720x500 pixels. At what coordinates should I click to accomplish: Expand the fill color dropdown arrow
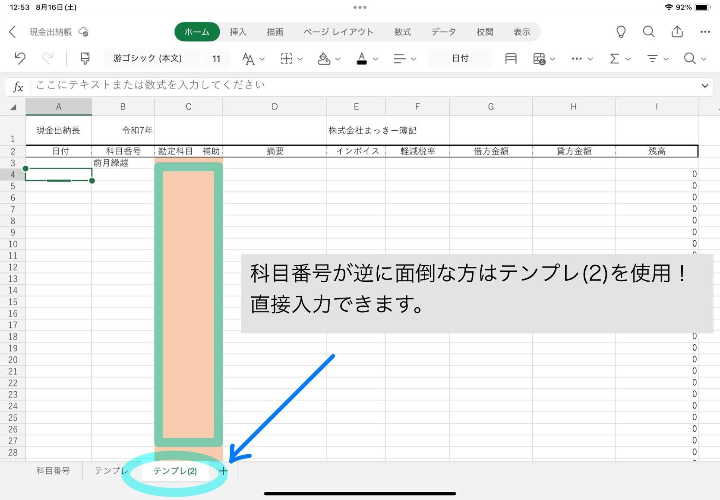338,59
